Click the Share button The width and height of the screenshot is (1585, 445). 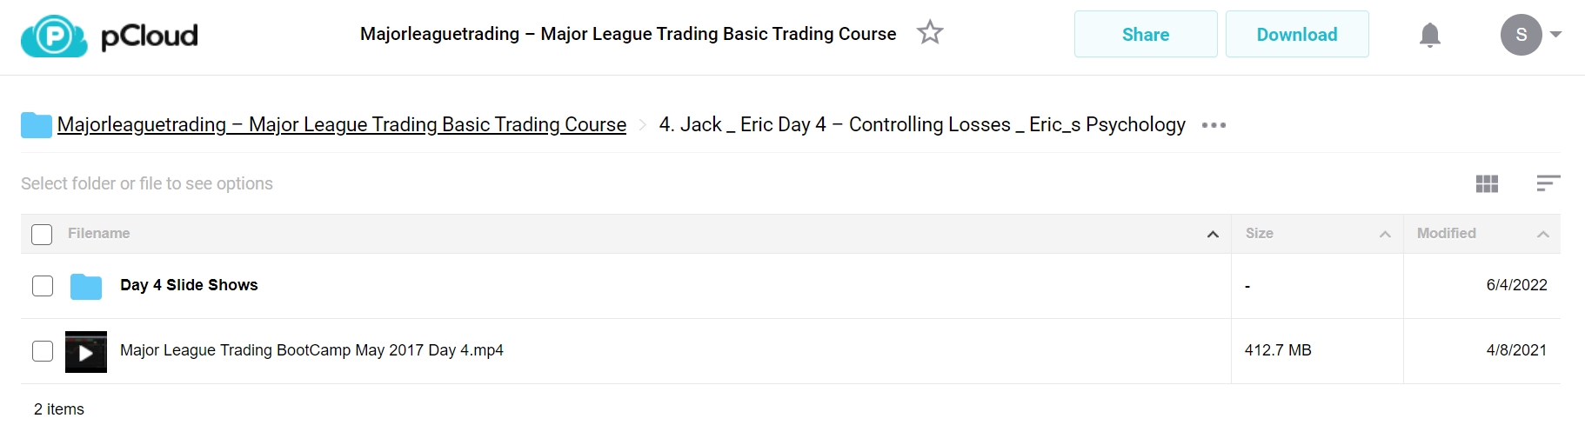(1146, 35)
